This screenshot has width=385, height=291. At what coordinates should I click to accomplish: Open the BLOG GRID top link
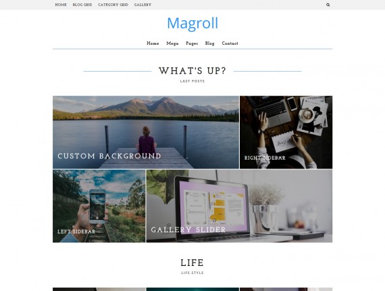coord(82,5)
